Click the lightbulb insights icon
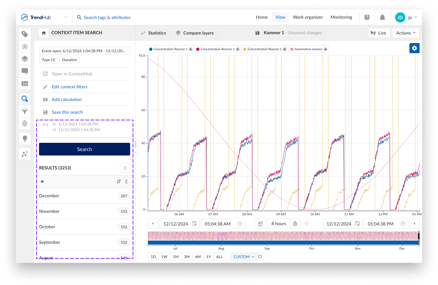 coord(25,138)
